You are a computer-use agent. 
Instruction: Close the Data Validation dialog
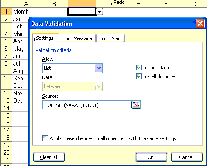pos(200,24)
